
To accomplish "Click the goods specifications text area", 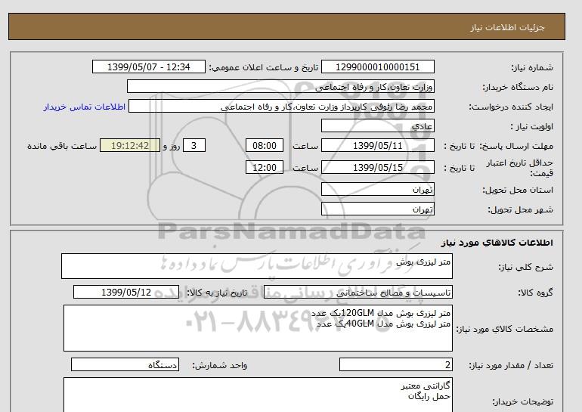I will tap(258, 328).
